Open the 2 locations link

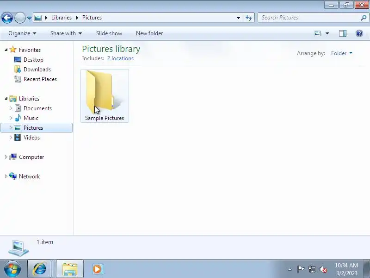(120, 58)
